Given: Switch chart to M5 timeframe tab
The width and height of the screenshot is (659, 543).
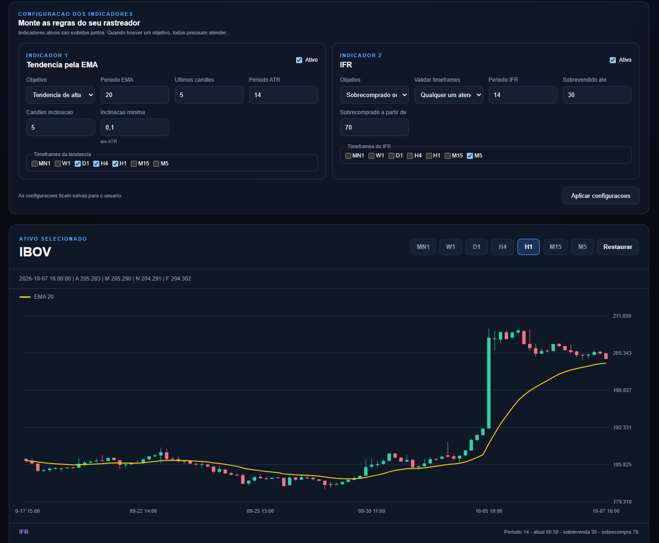Looking at the screenshot, I should tap(582, 247).
